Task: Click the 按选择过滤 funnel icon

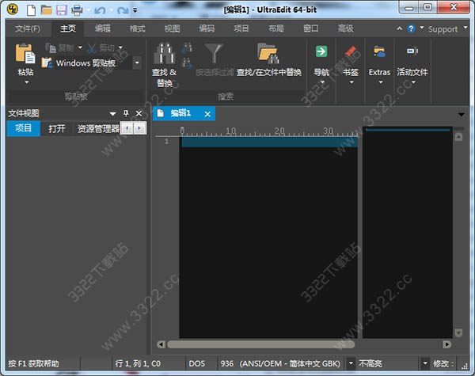Action: (214, 53)
